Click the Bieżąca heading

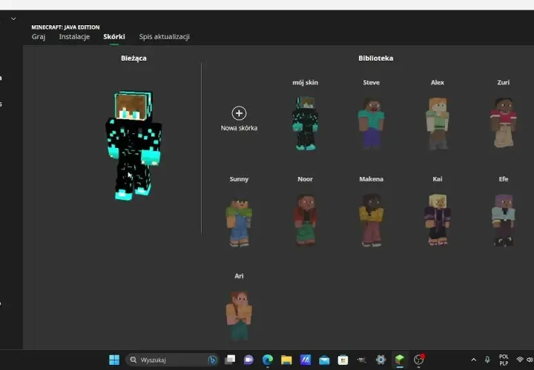coord(133,58)
